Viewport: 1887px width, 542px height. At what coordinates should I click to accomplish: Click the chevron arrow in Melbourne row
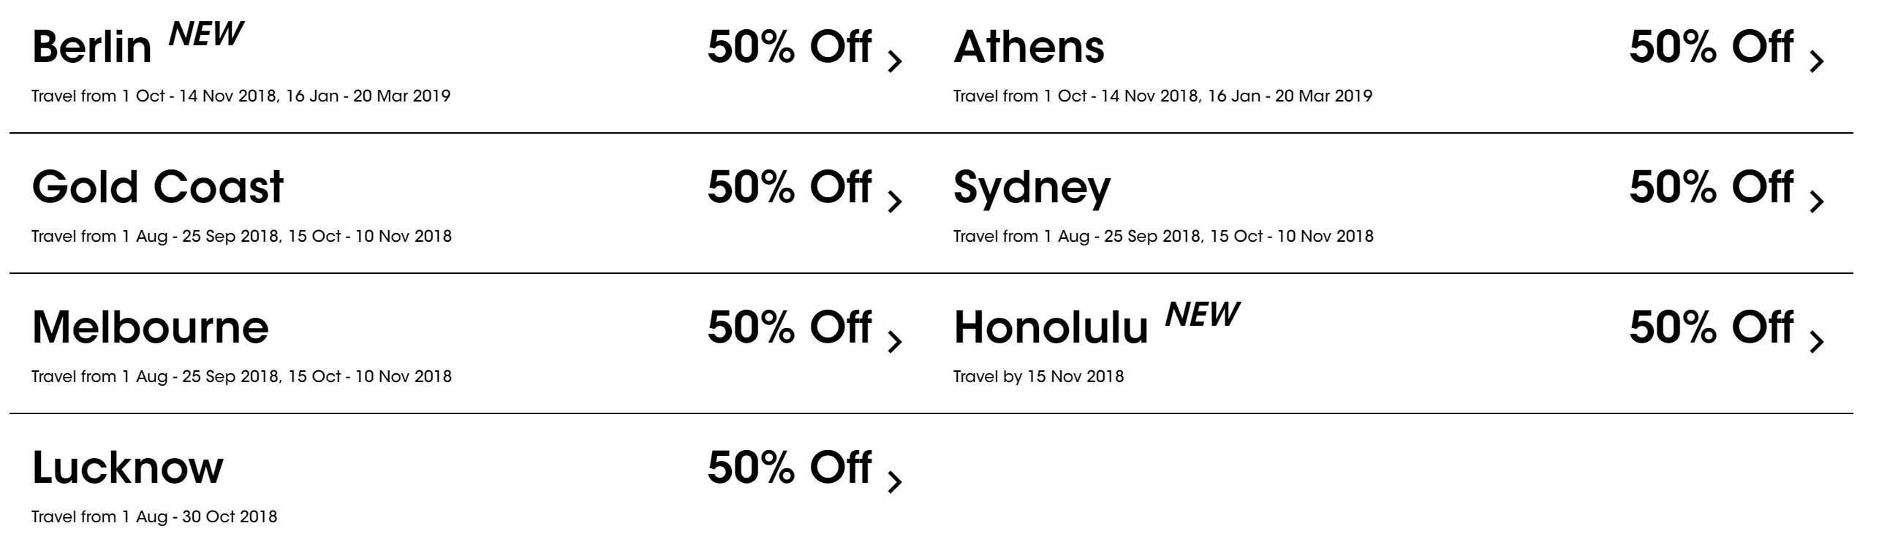(894, 342)
